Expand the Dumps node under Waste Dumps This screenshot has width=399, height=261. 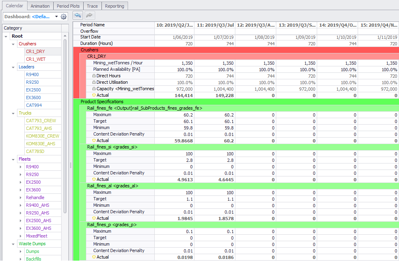(21, 251)
